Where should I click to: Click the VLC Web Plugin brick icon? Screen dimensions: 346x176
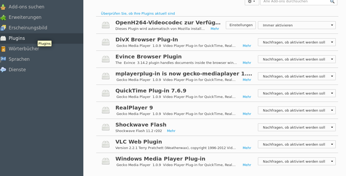[x=106, y=144]
